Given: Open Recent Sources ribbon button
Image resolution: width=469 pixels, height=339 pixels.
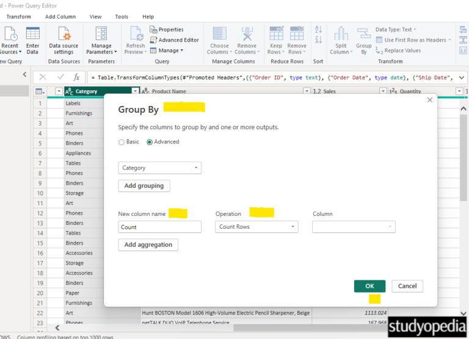Looking at the screenshot, I should [x=10, y=40].
